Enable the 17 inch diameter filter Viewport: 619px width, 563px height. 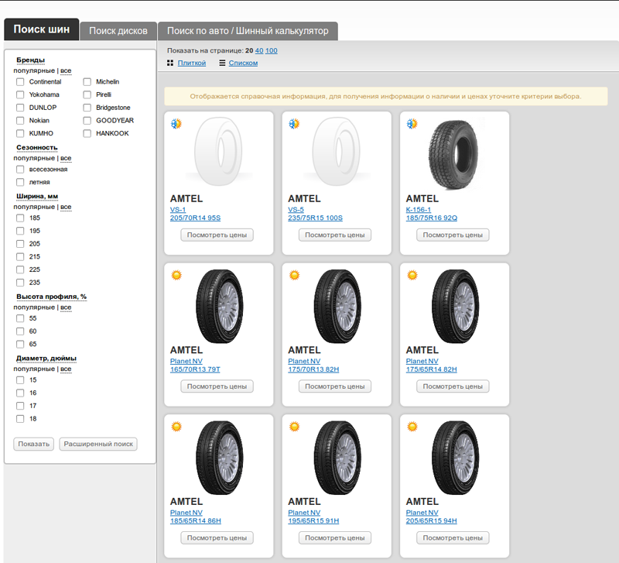[20, 406]
